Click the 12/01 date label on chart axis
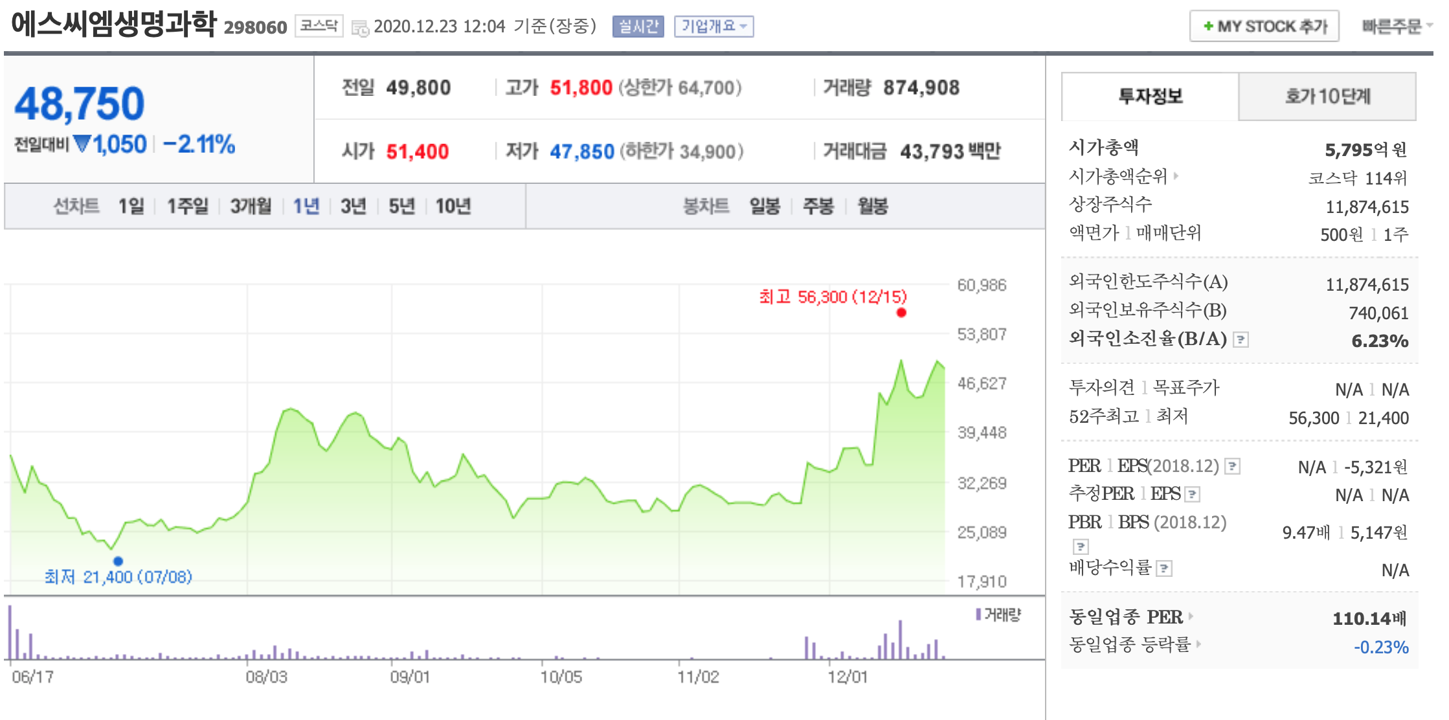Screen dimensions: 1449x720 coord(847,677)
